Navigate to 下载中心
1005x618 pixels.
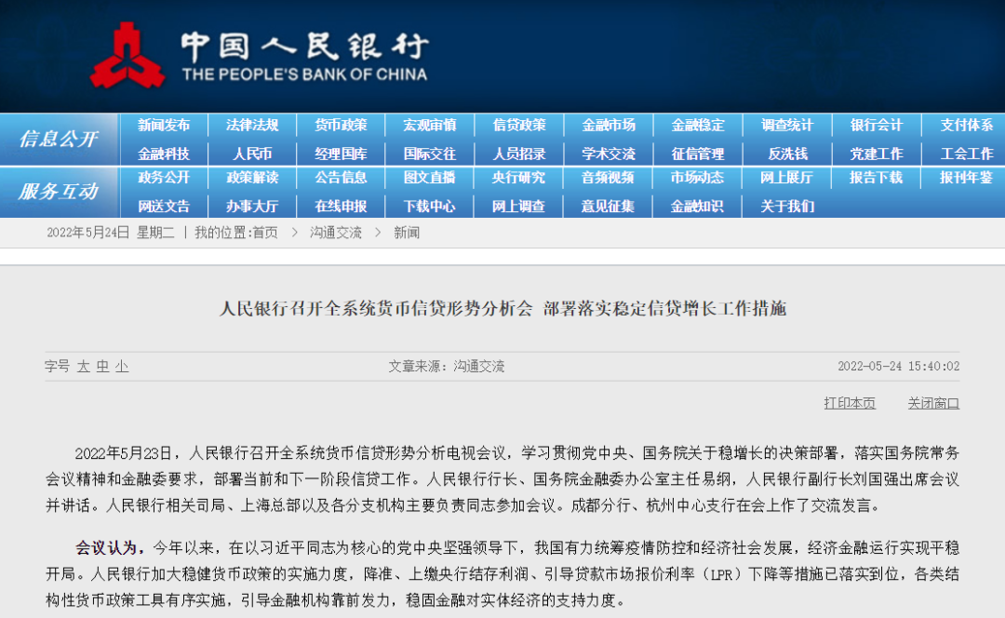click(x=430, y=206)
